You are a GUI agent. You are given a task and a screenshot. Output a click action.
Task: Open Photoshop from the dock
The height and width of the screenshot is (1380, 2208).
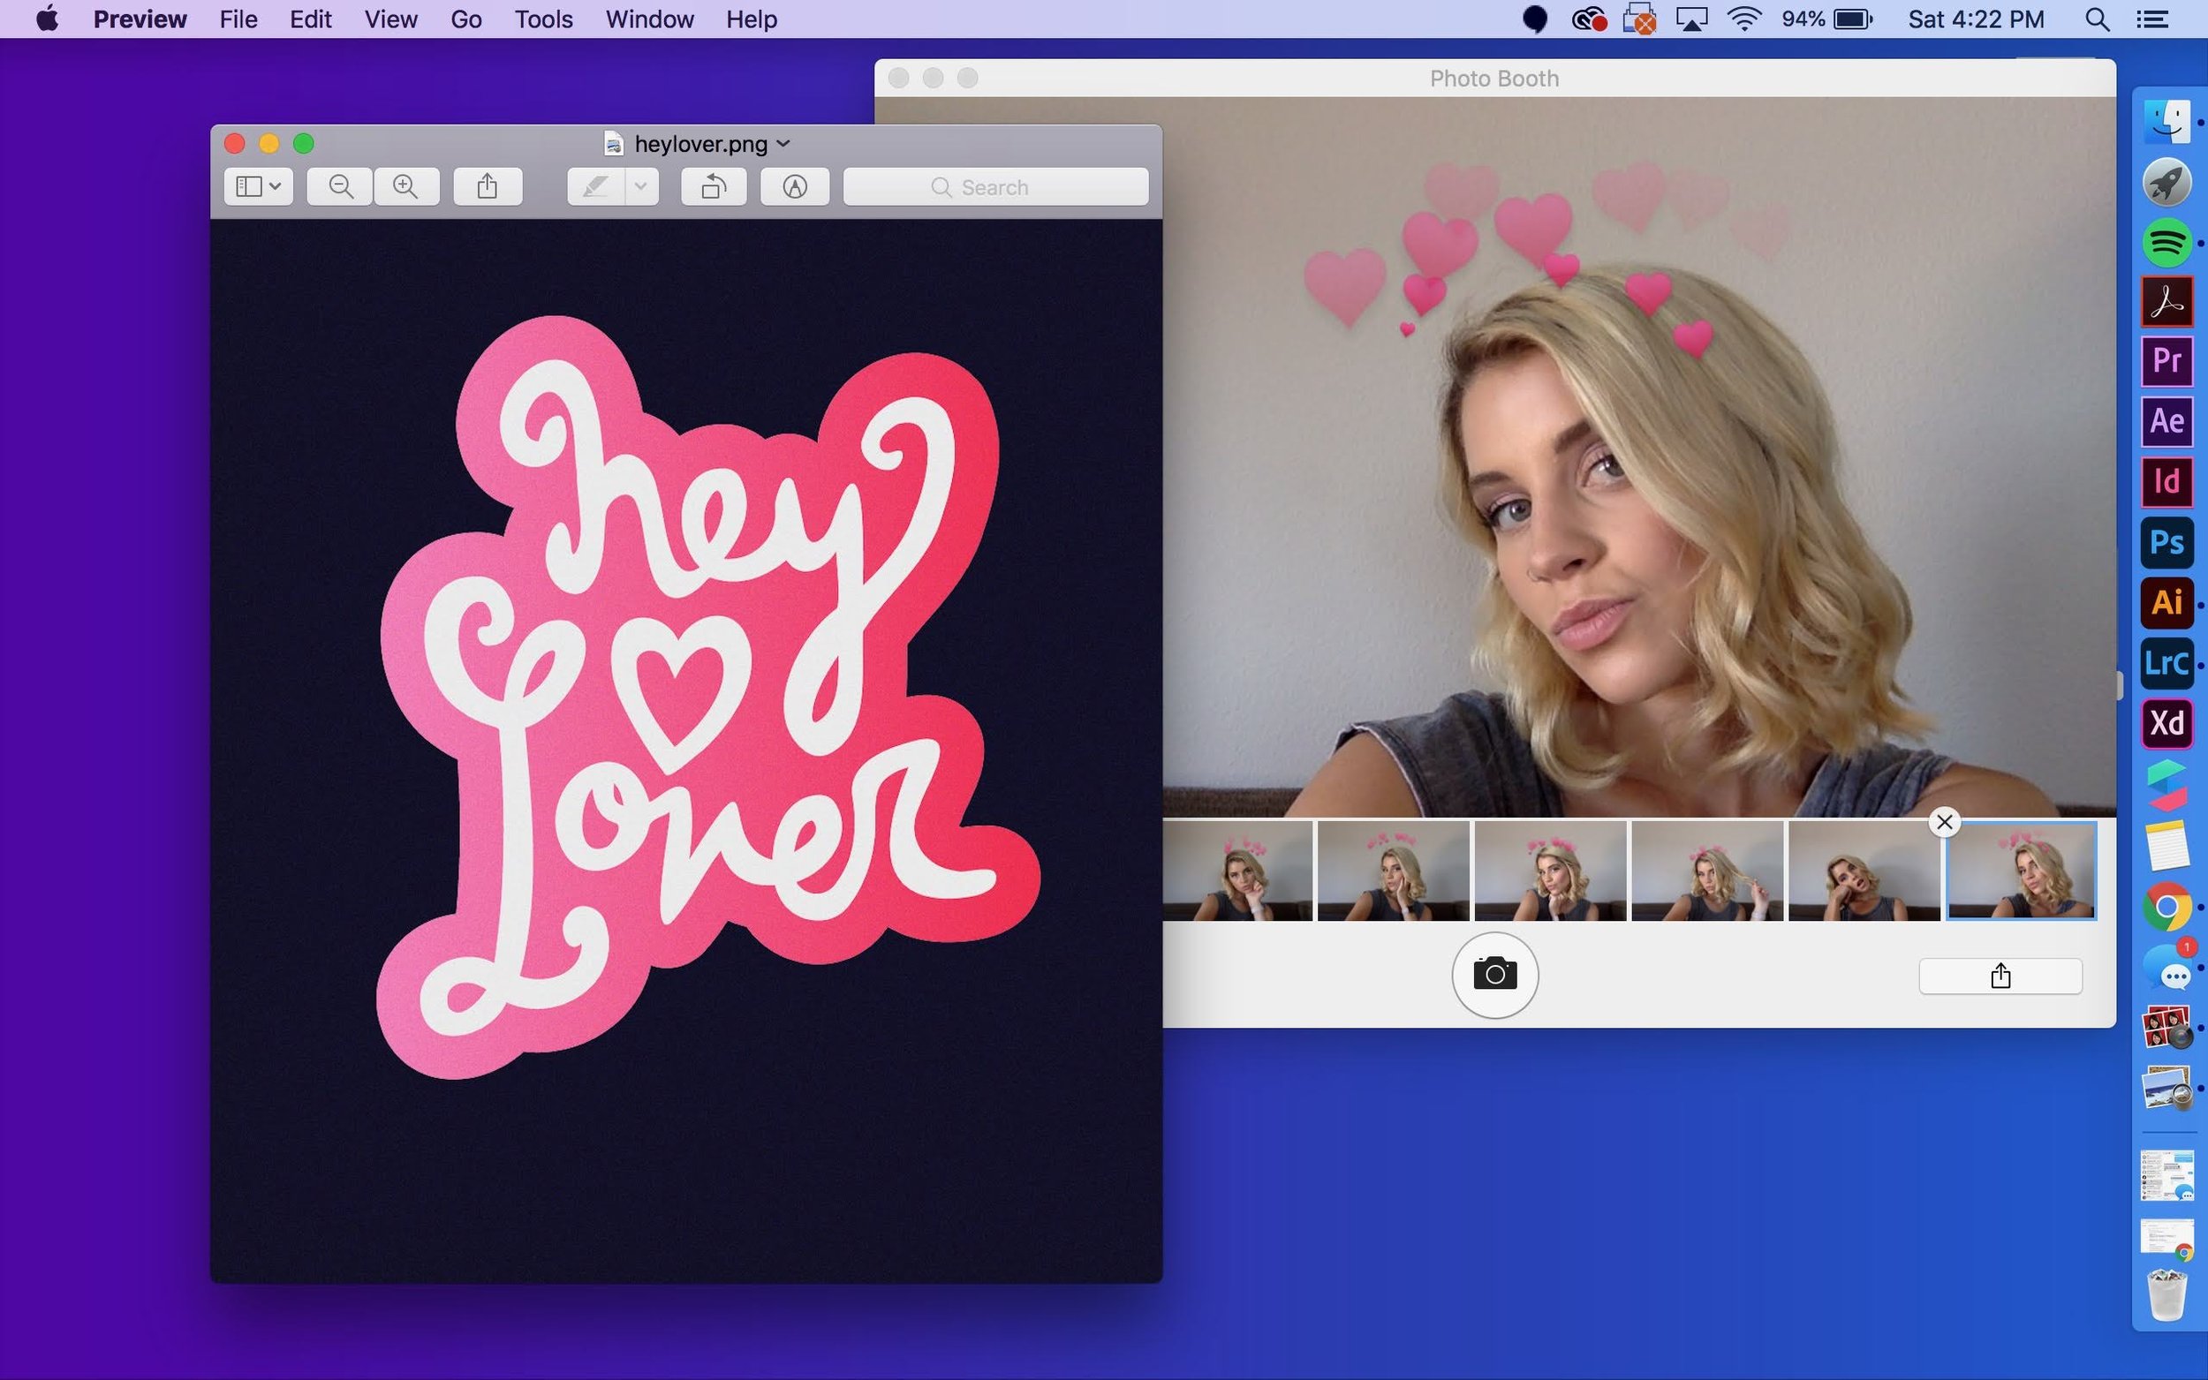(x=2166, y=542)
